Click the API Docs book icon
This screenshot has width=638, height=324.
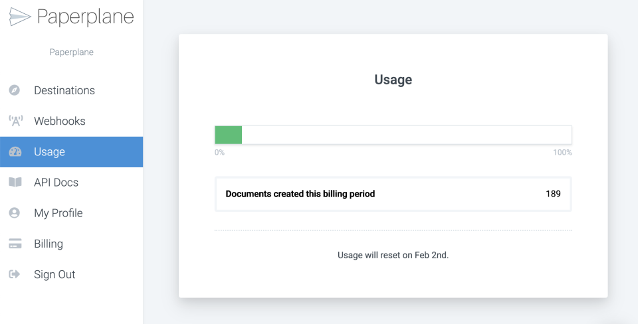click(15, 183)
